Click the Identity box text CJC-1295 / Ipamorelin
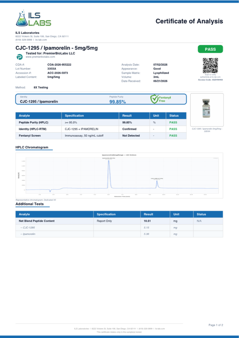Screen dimensions: 239x338 39,101
